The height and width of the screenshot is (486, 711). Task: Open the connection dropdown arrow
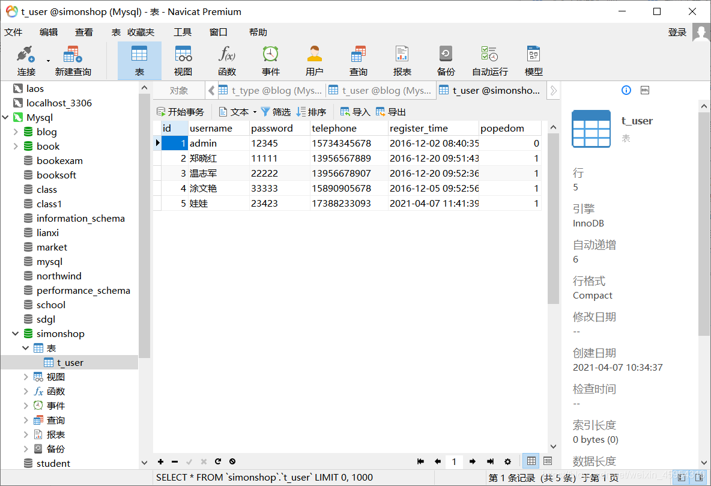point(48,61)
